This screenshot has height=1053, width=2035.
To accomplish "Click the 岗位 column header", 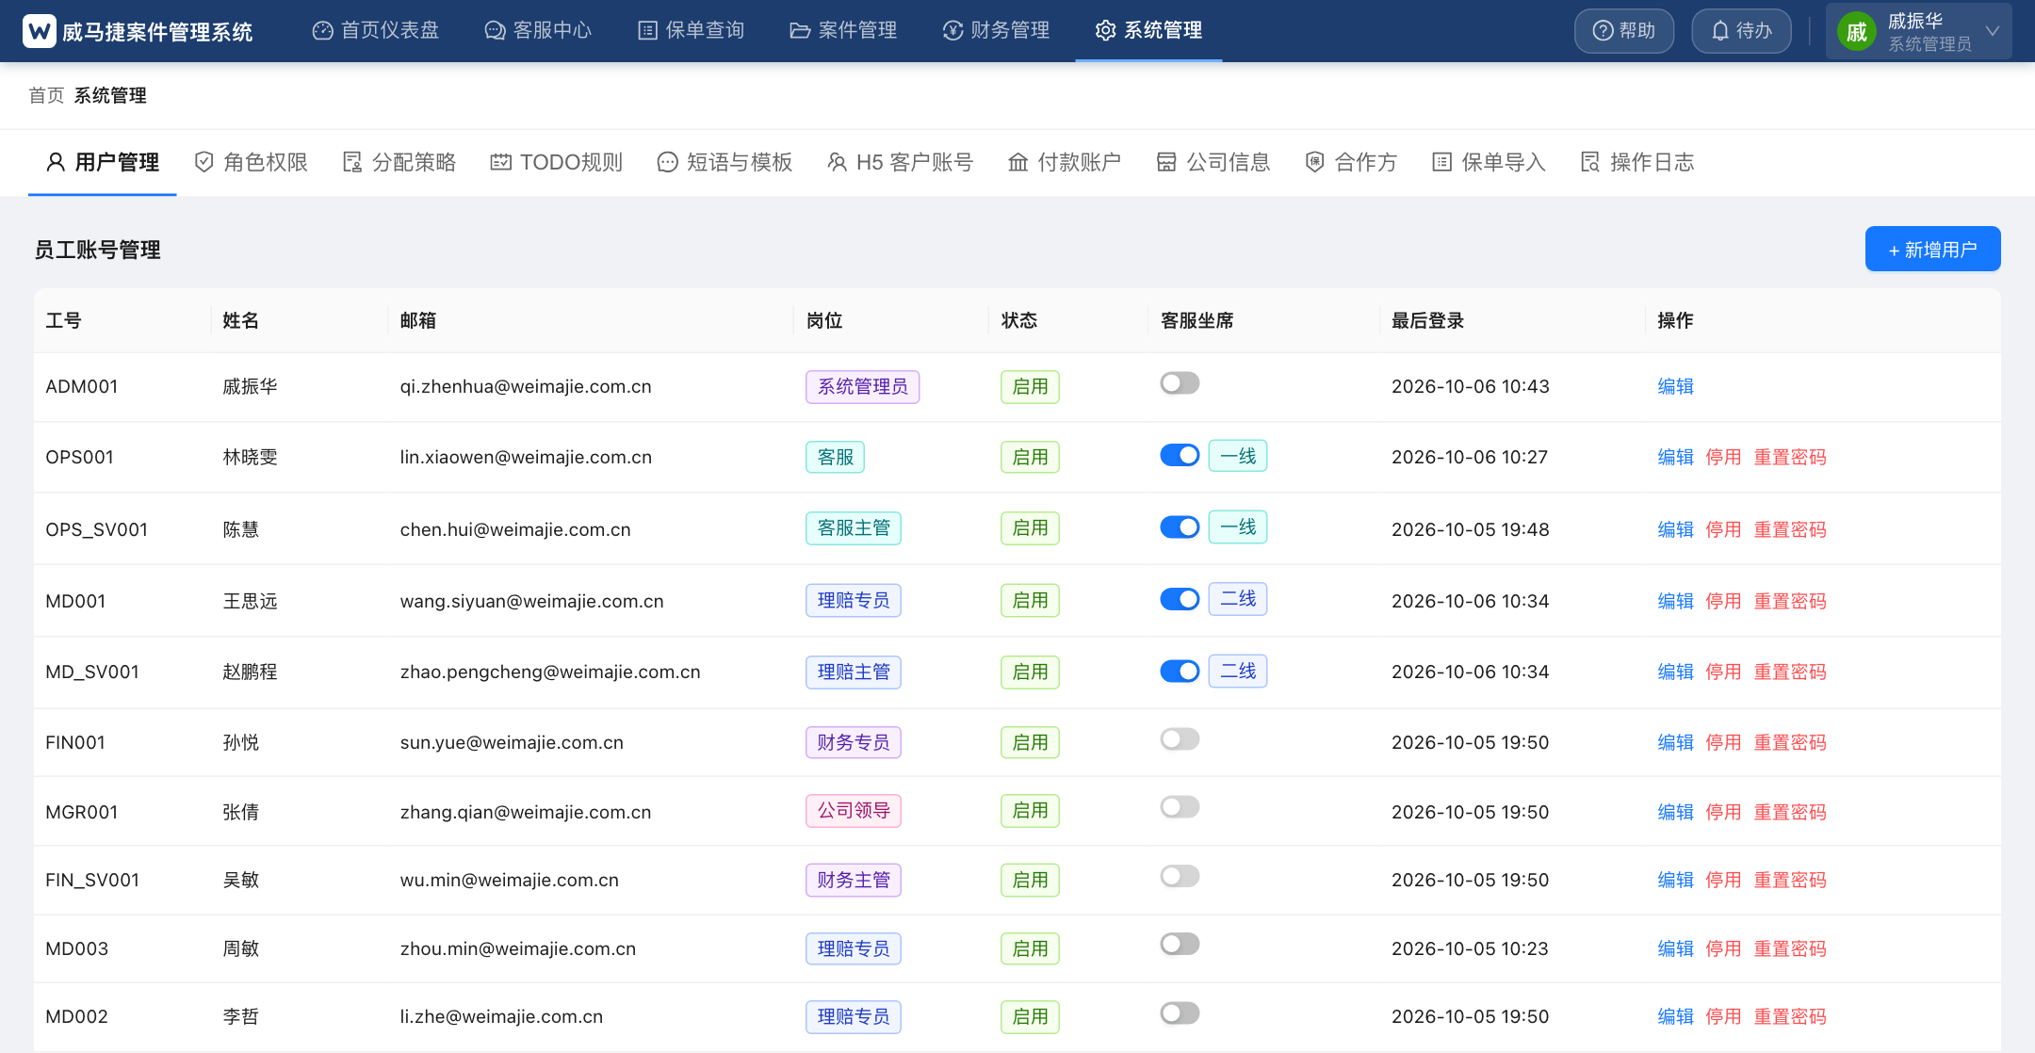I will coord(824,320).
